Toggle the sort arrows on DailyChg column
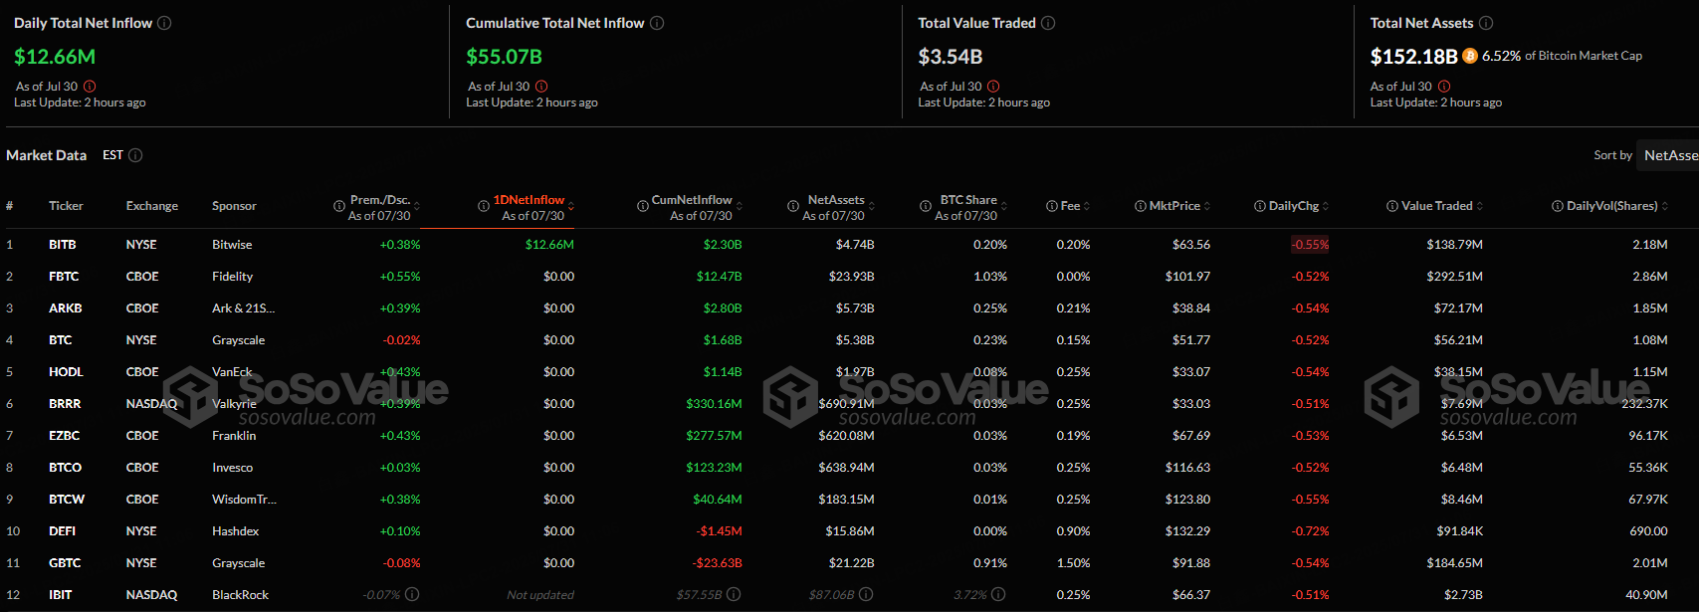 [x=1326, y=206]
